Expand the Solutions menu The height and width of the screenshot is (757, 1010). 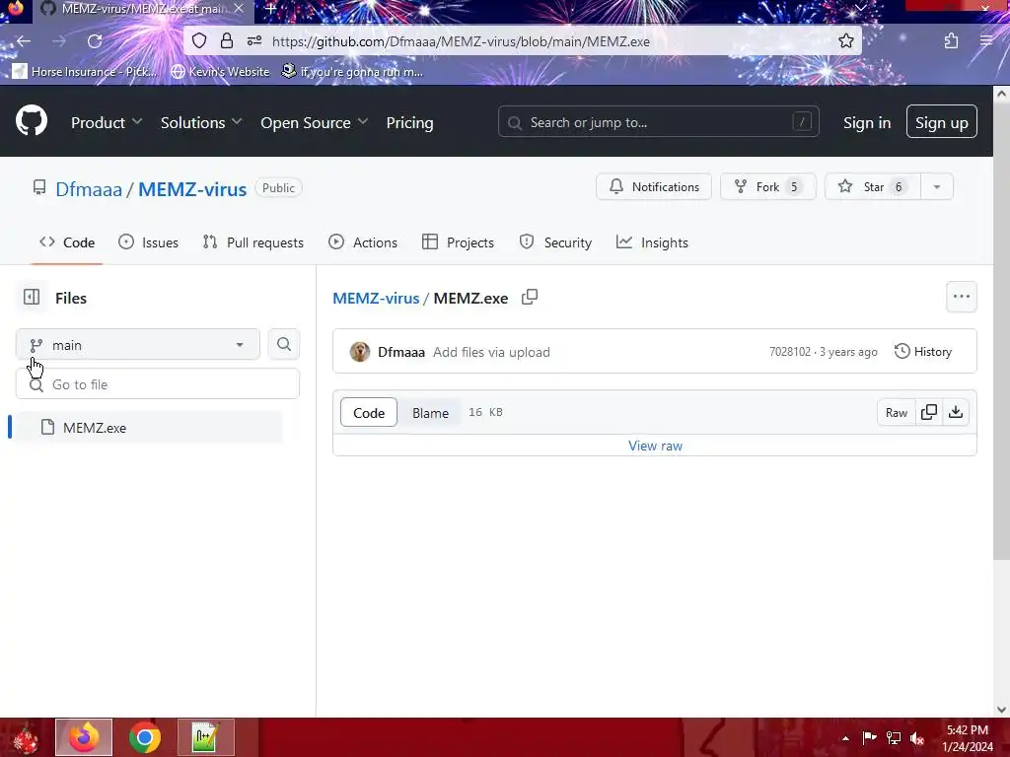coord(201,122)
